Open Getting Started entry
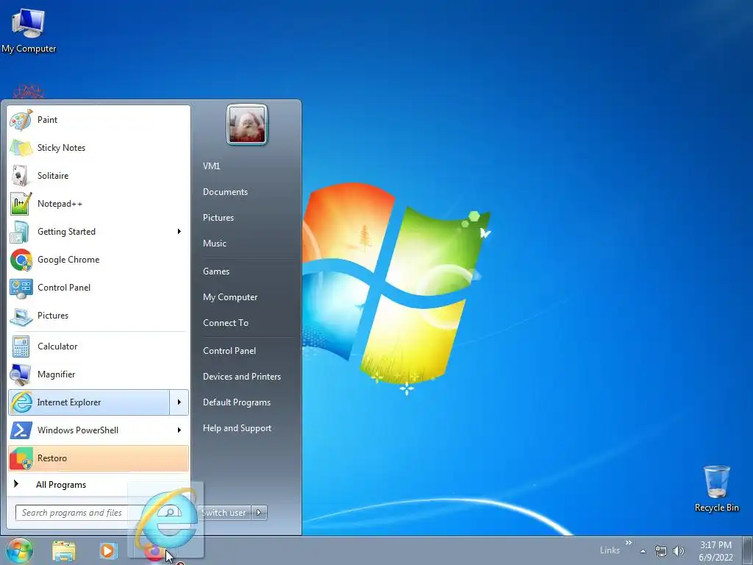The height and width of the screenshot is (565, 753). pyautogui.click(x=99, y=232)
